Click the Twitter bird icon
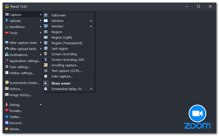This screenshot has width=219, height=136. pyautogui.click(x=7, y=117)
